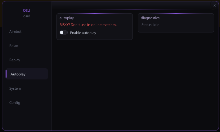
Task: Close the panel with the X button
Action: [214, 6]
